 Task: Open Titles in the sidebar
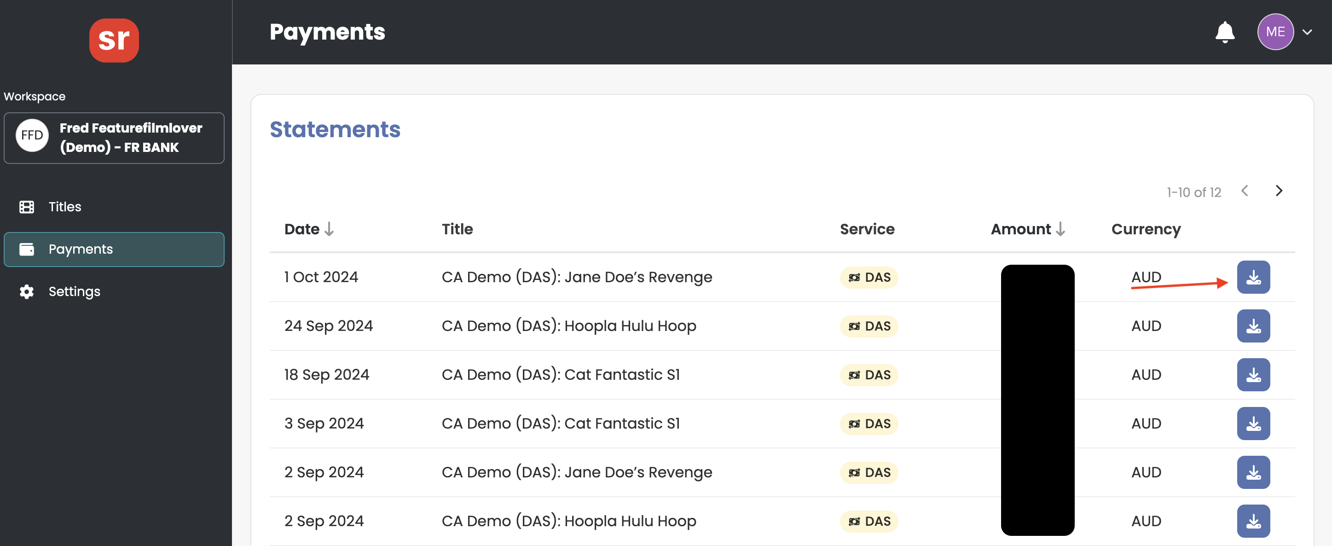64,207
